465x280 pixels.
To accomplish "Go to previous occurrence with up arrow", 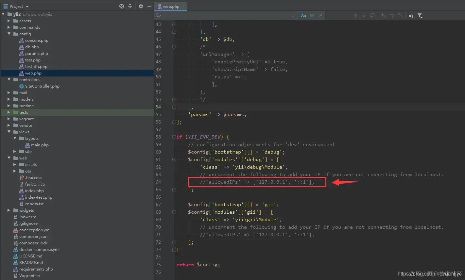I will 355,15.
